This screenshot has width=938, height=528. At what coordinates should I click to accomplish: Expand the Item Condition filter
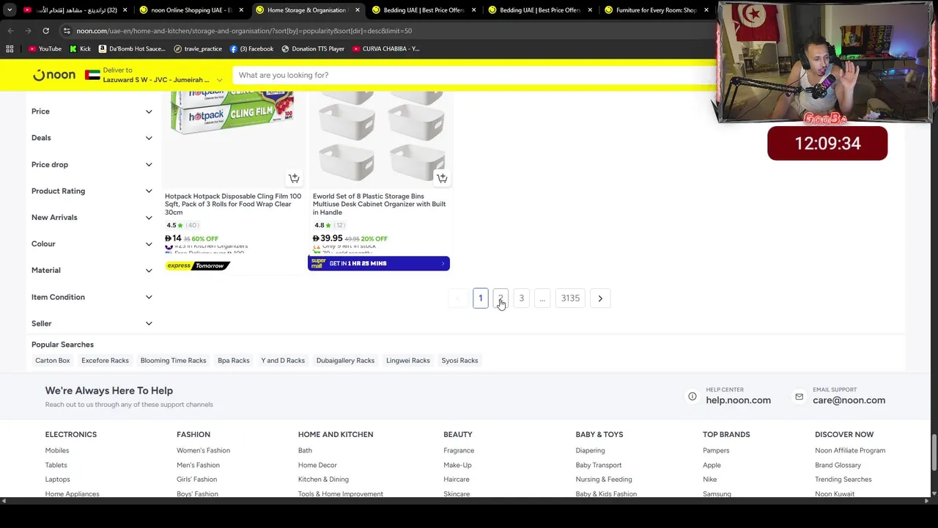[x=92, y=297]
